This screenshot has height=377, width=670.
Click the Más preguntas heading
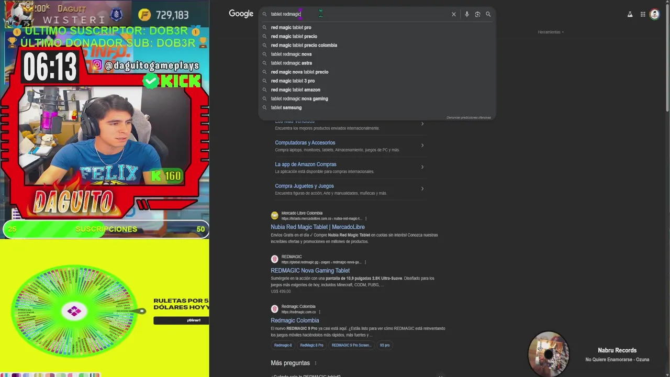tap(290, 363)
